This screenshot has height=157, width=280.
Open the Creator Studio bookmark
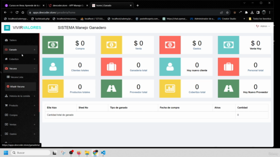(x=227, y=19)
